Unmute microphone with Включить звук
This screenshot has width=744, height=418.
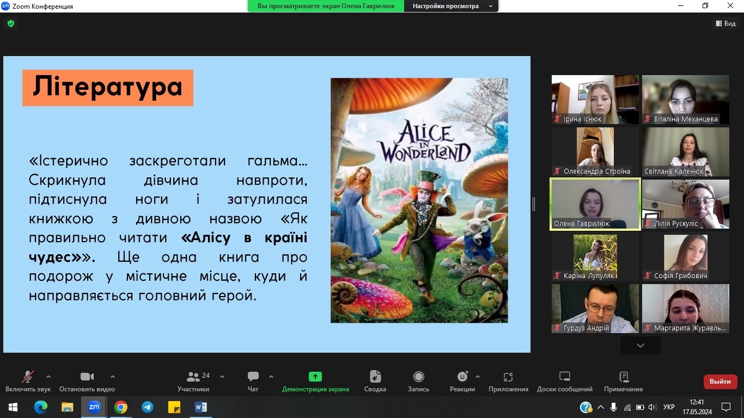[x=28, y=381]
